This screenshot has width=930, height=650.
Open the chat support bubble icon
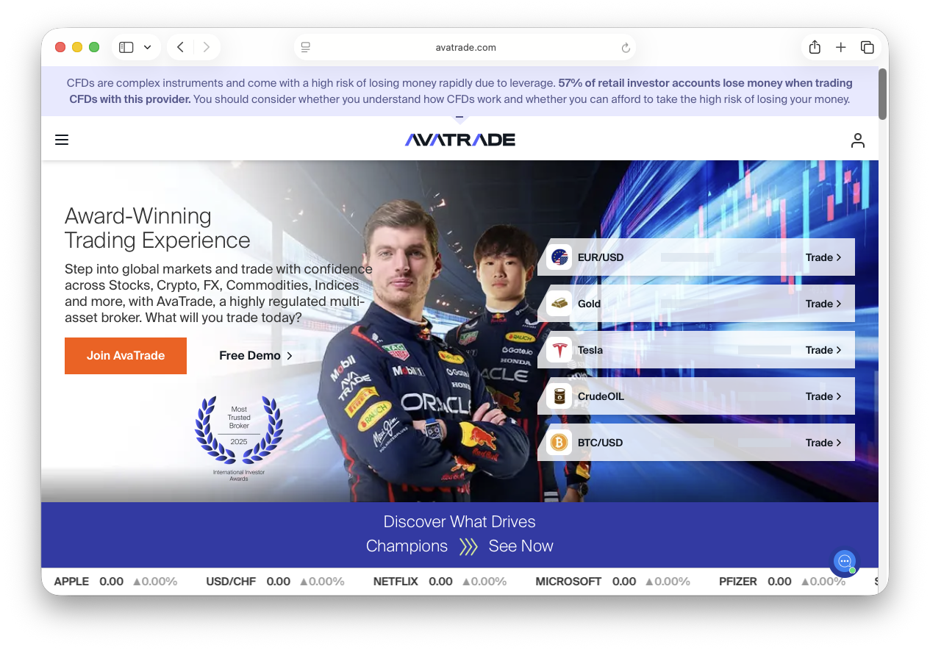(844, 562)
